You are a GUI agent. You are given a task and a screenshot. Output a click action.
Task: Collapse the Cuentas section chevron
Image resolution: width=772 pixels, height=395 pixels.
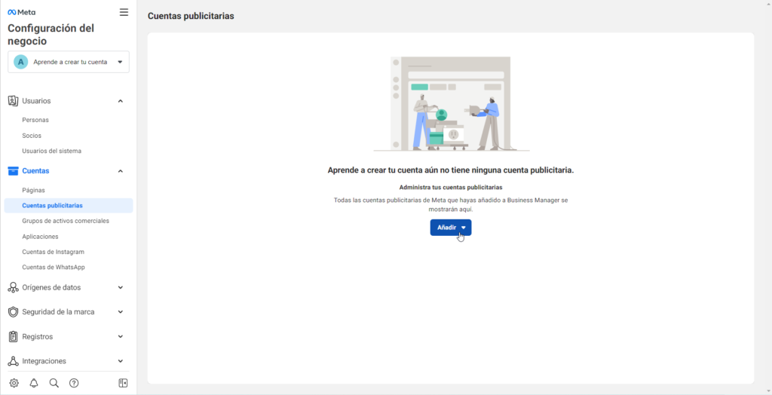click(121, 171)
